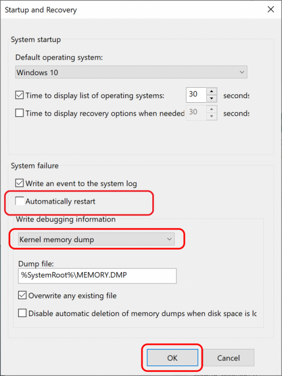
Task: Enable Disable automatic deletion of memory dumps
Action: (x=22, y=313)
